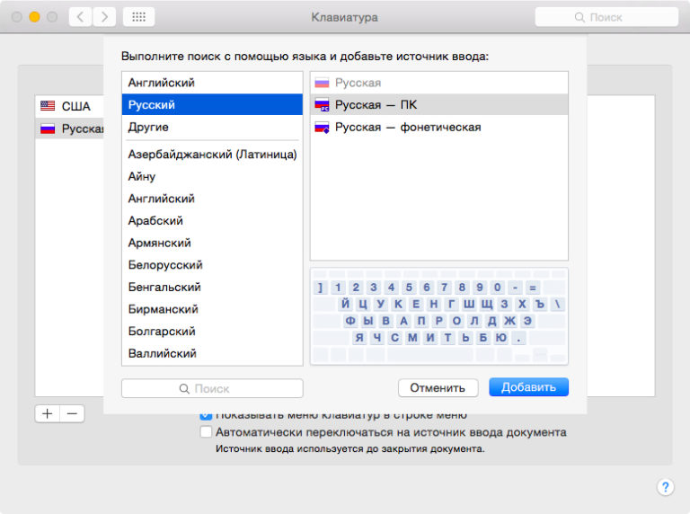Click the USA flag icon next to США
The image size is (690, 514).
pyautogui.click(x=48, y=106)
